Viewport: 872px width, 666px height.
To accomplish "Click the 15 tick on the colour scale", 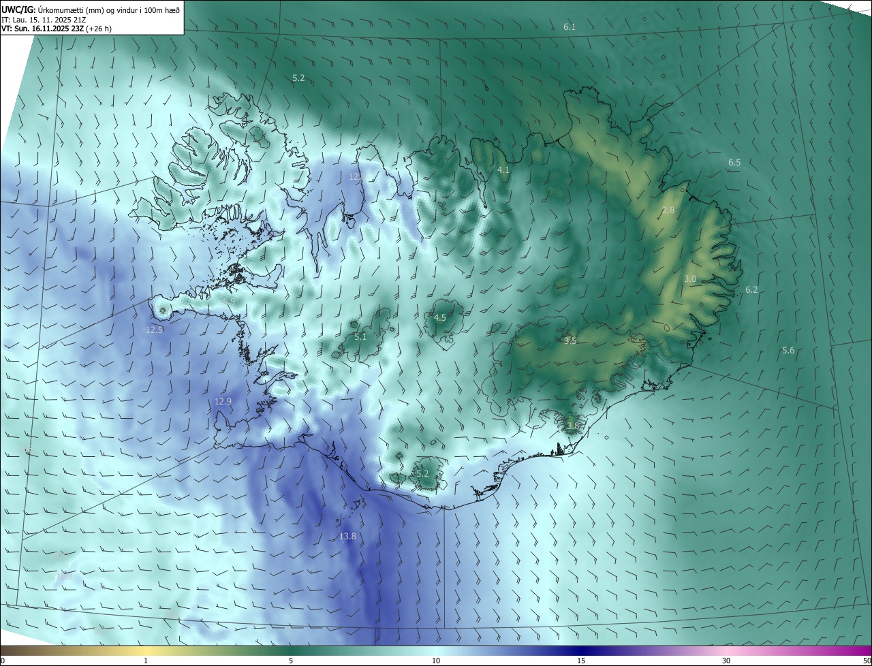I will click(x=581, y=661).
